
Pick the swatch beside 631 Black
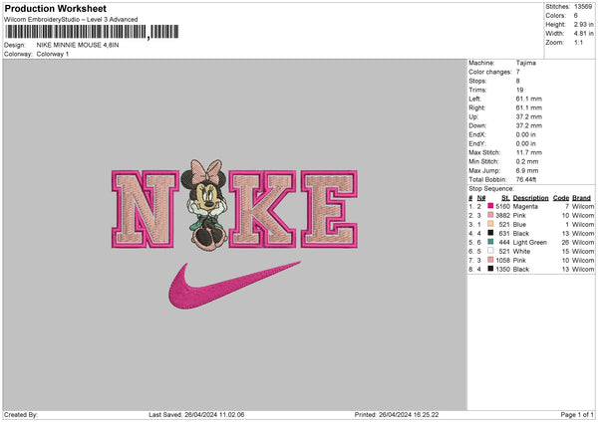point(490,233)
